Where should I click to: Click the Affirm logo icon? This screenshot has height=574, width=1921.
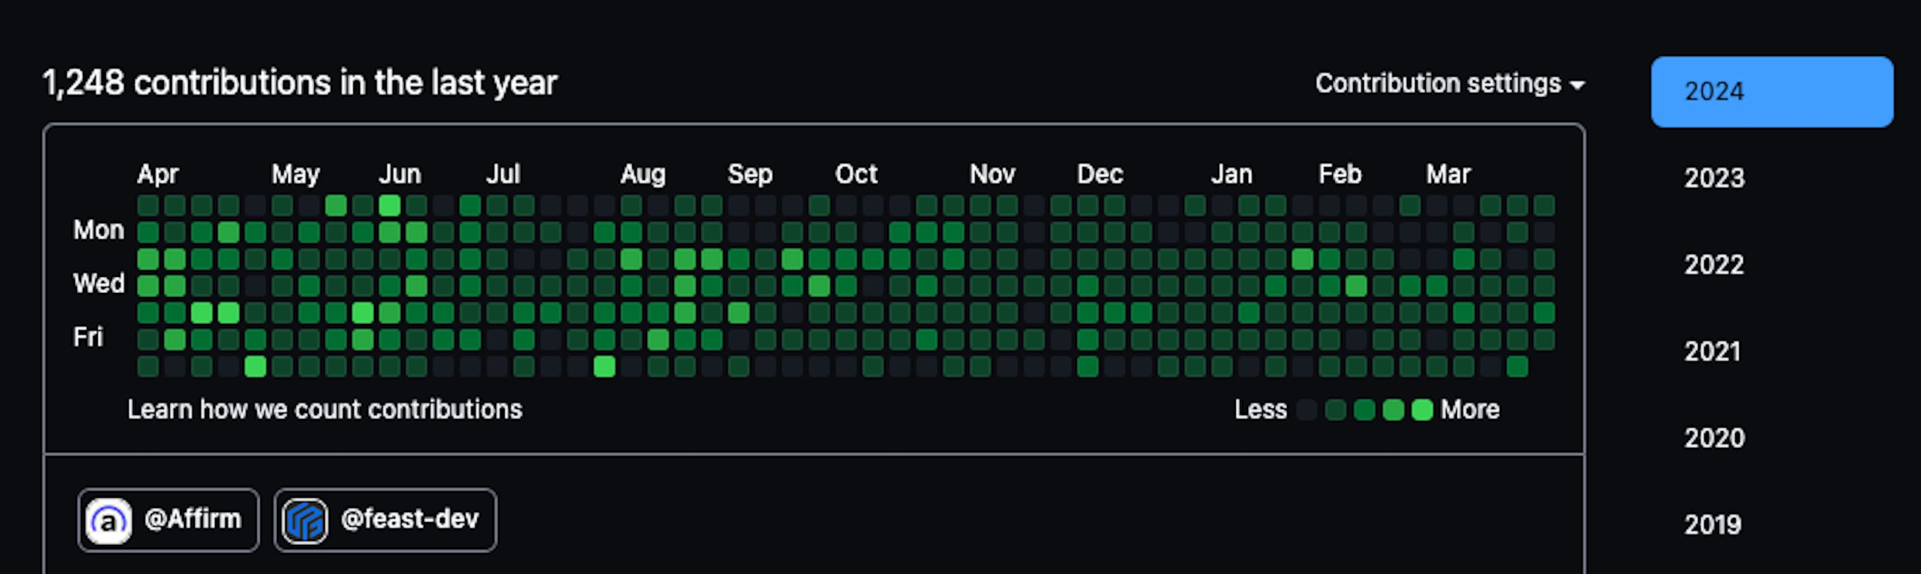coord(109,520)
